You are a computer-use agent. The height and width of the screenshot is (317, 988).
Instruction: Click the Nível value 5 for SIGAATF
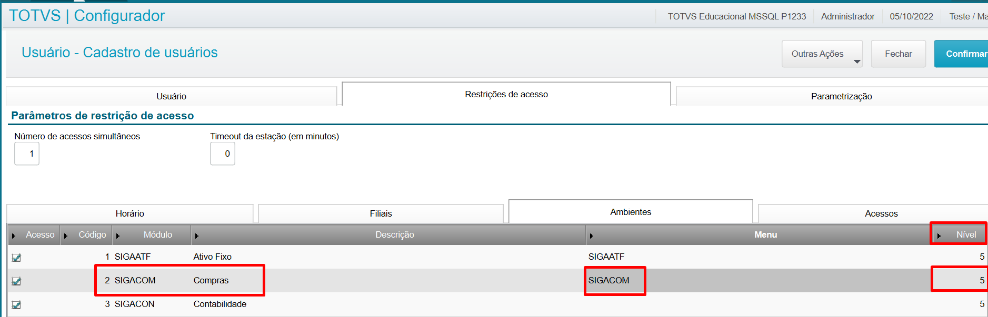[982, 257]
